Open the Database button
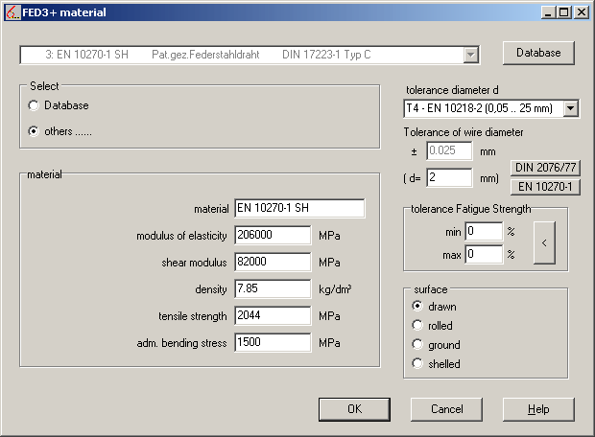595x437 pixels. 538,52
